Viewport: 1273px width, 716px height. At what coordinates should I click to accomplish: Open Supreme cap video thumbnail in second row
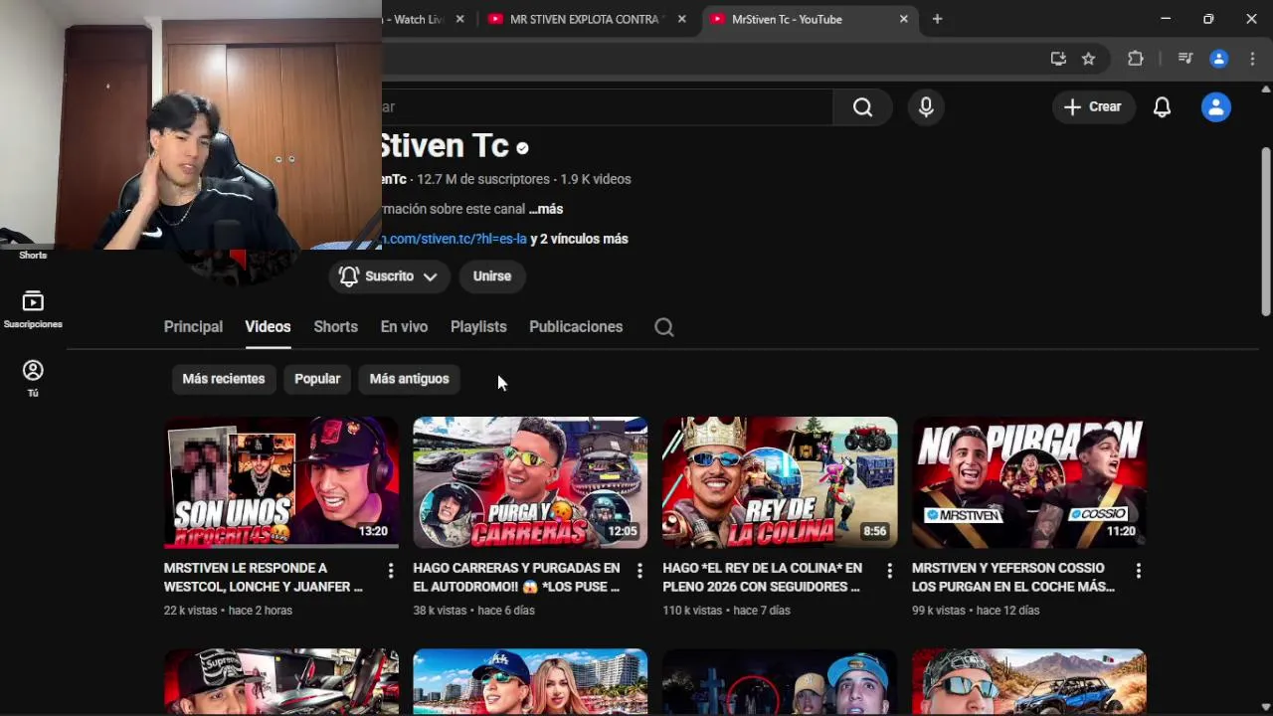pos(281,682)
